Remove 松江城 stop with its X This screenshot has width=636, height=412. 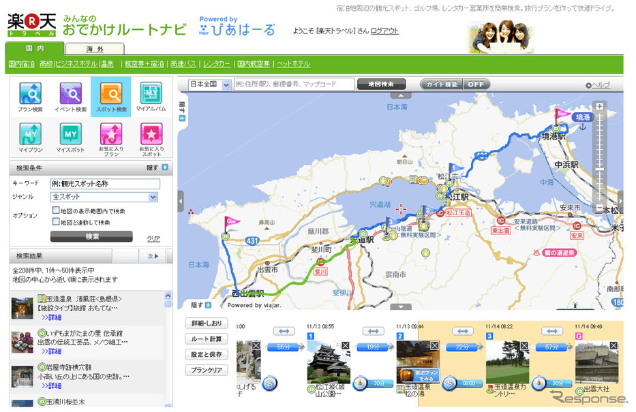[x=345, y=345]
